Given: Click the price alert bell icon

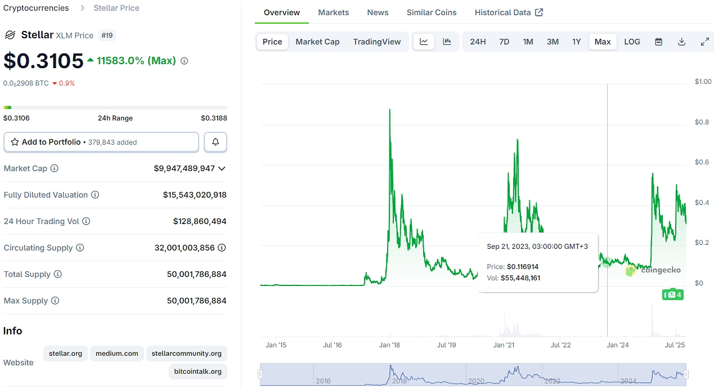Looking at the screenshot, I should 215,142.
